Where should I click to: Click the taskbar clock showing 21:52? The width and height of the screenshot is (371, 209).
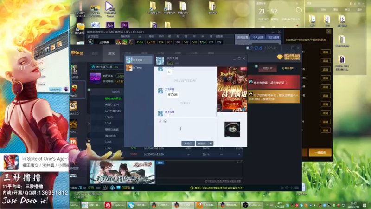(353, 205)
